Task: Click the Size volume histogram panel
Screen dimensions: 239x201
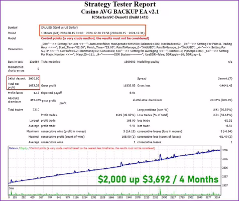Action: pyautogui.click(x=114, y=191)
